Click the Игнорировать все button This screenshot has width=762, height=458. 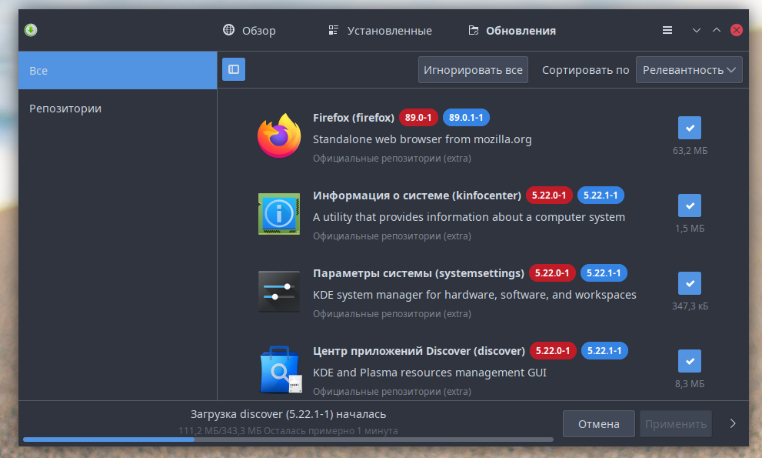[473, 69]
